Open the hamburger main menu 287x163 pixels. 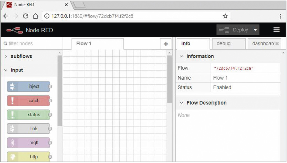(x=276, y=30)
